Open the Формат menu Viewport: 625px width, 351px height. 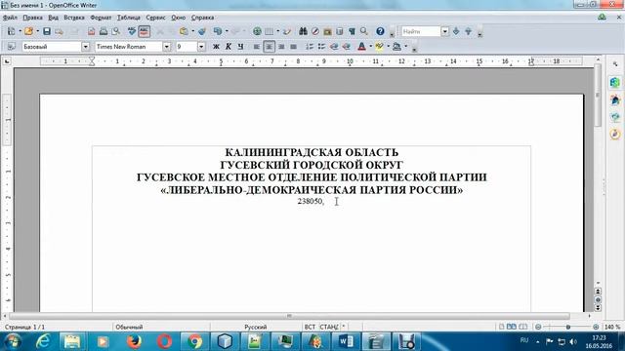(x=101, y=18)
